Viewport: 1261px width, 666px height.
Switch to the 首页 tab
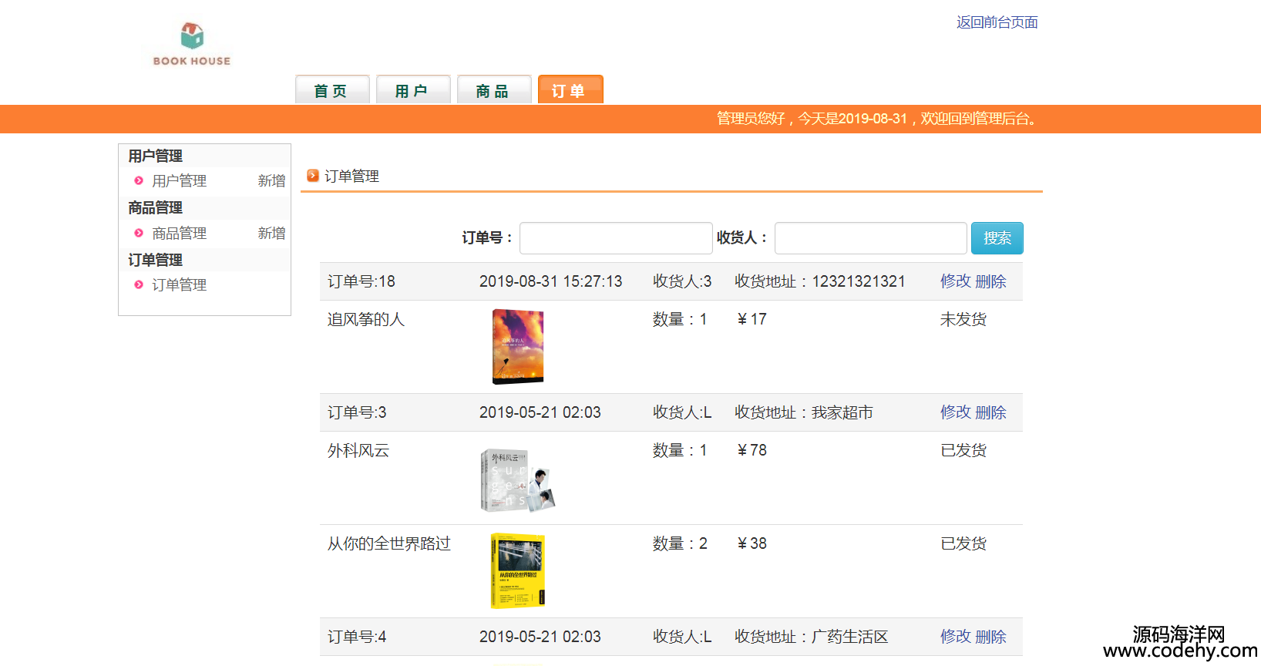point(331,90)
